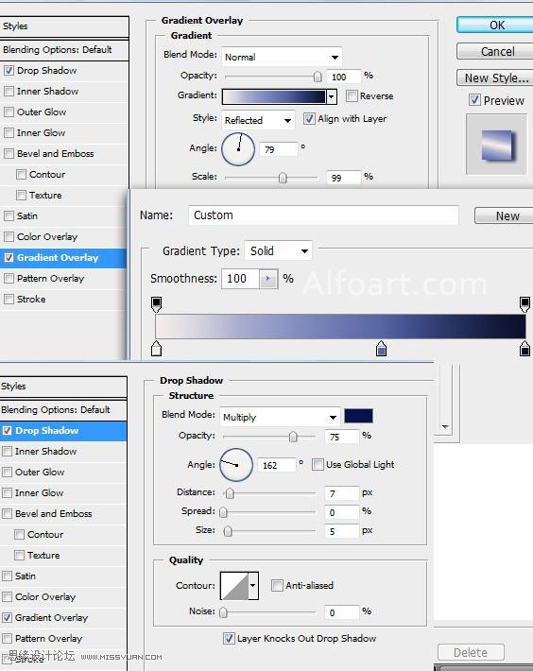The image size is (533, 671).
Task: Open the Smoothness value flyout arrow
Action: [268, 279]
